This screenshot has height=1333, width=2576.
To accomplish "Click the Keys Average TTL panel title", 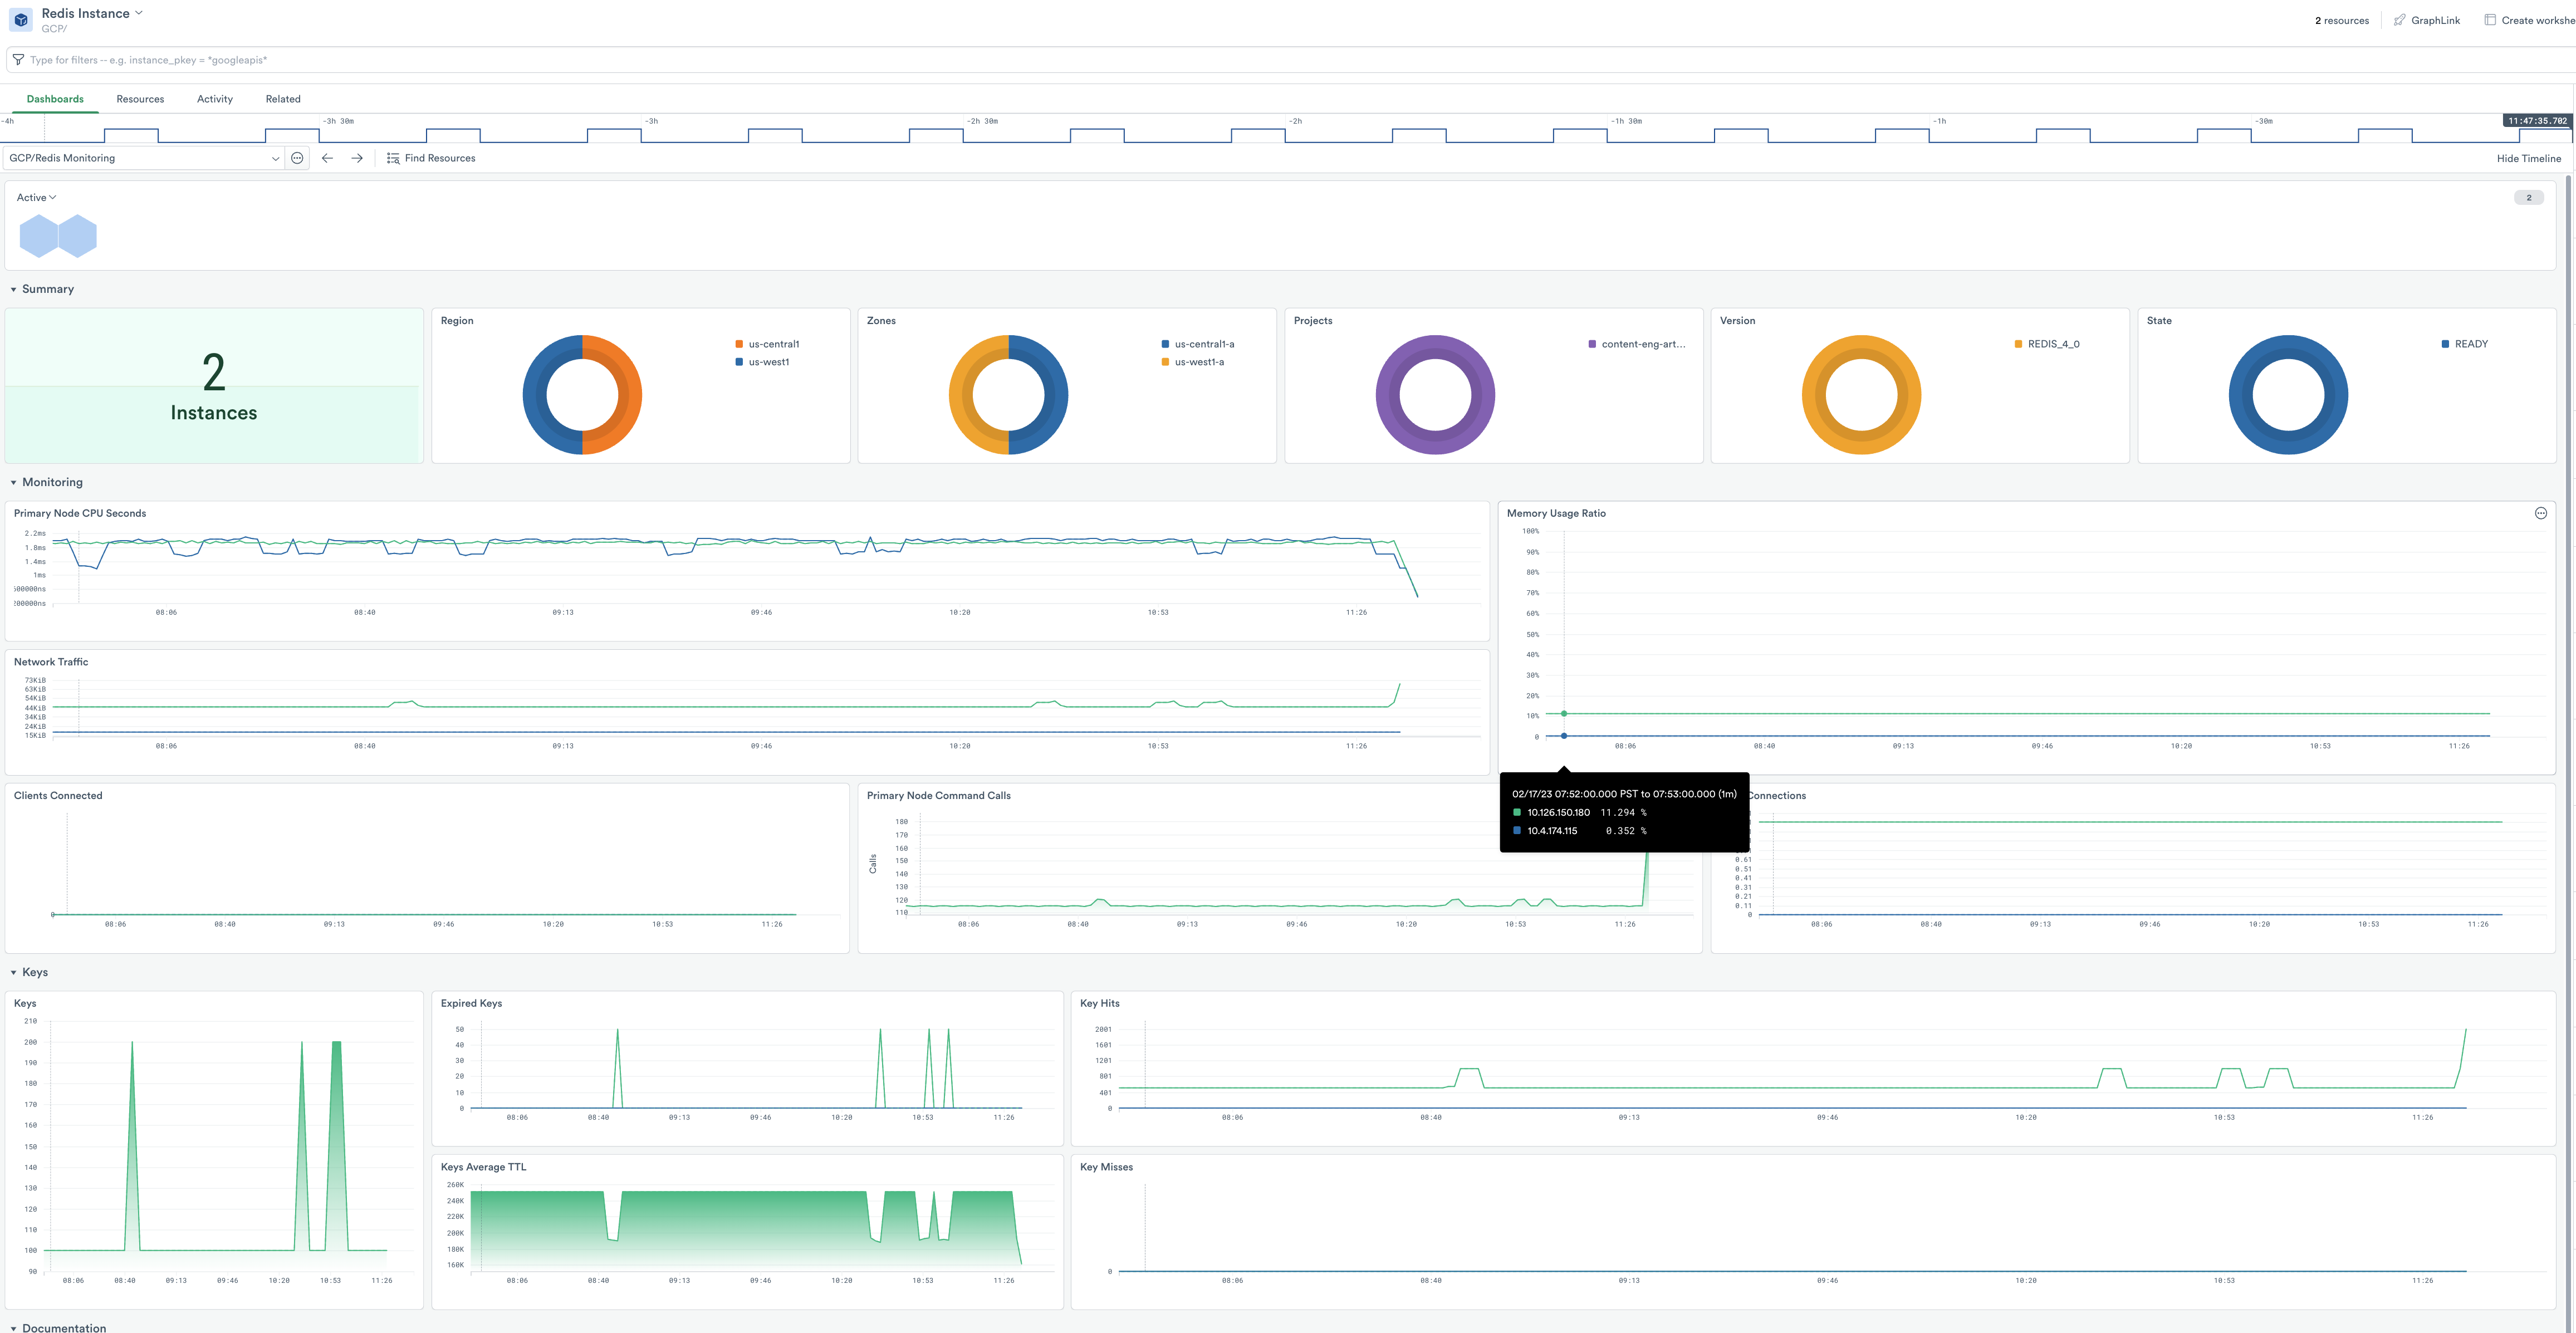I will tap(483, 1167).
